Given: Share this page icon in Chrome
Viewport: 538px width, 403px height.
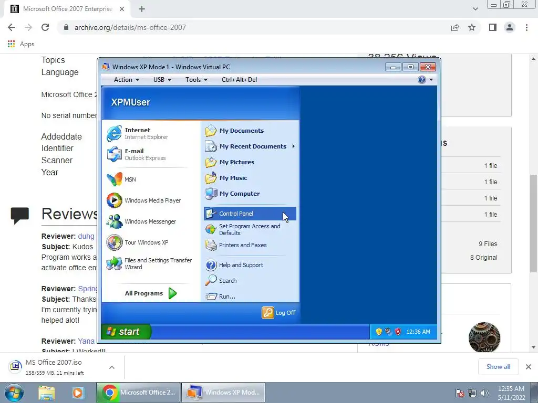Looking at the screenshot, I should 455,27.
